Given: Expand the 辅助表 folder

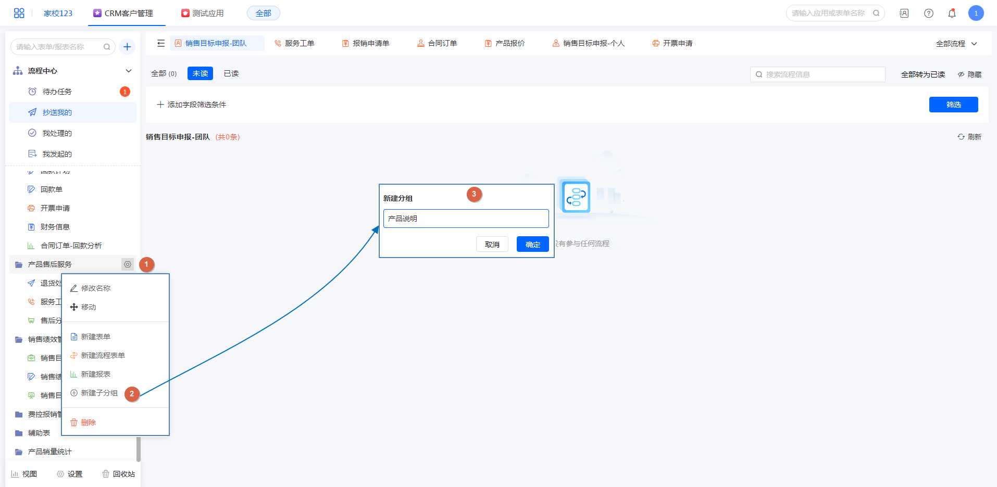Looking at the screenshot, I should tap(39, 433).
